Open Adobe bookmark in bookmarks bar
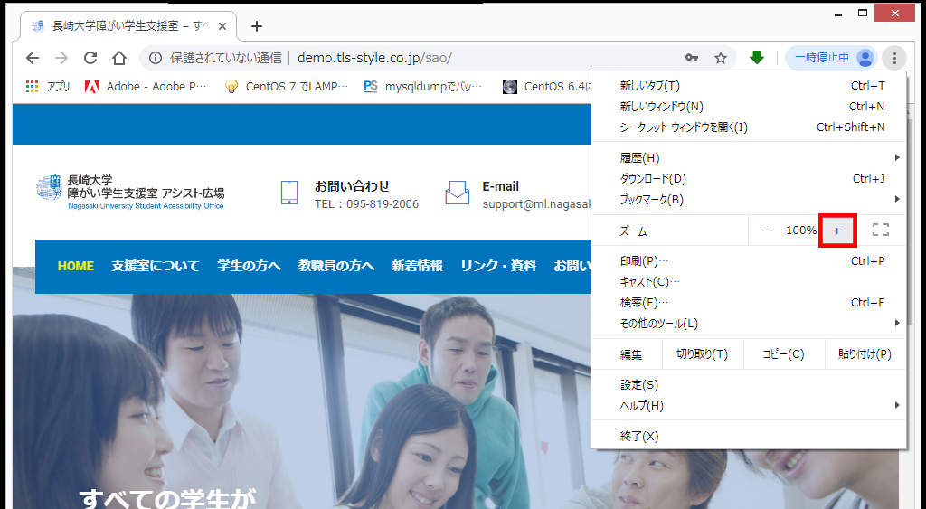Image resolution: width=926 pixels, height=509 pixels. (146, 86)
